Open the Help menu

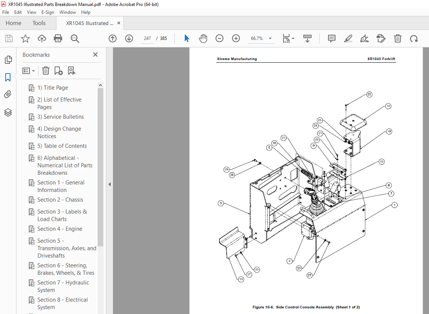click(86, 12)
